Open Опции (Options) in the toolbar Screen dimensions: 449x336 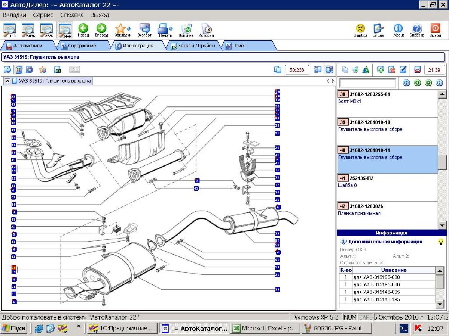pyautogui.click(x=378, y=29)
